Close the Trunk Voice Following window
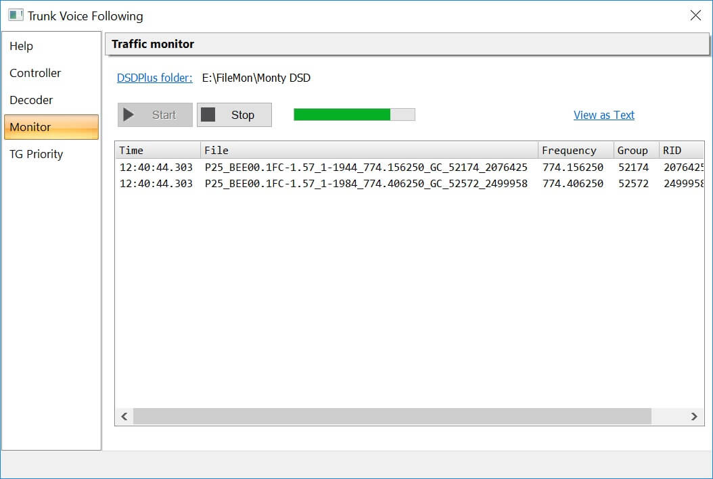Viewport: 713px width, 479px height. pos(695,16)
